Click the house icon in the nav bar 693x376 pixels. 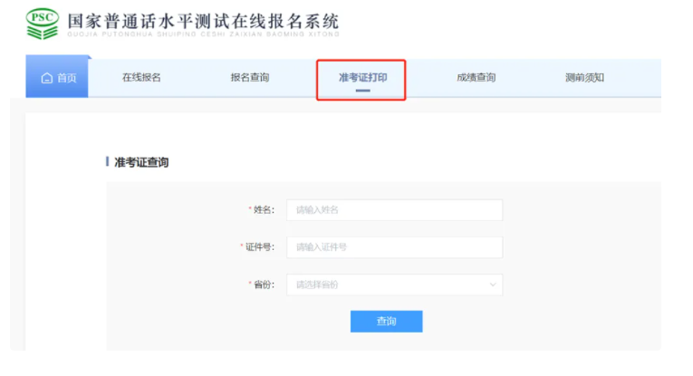(46, 78)
